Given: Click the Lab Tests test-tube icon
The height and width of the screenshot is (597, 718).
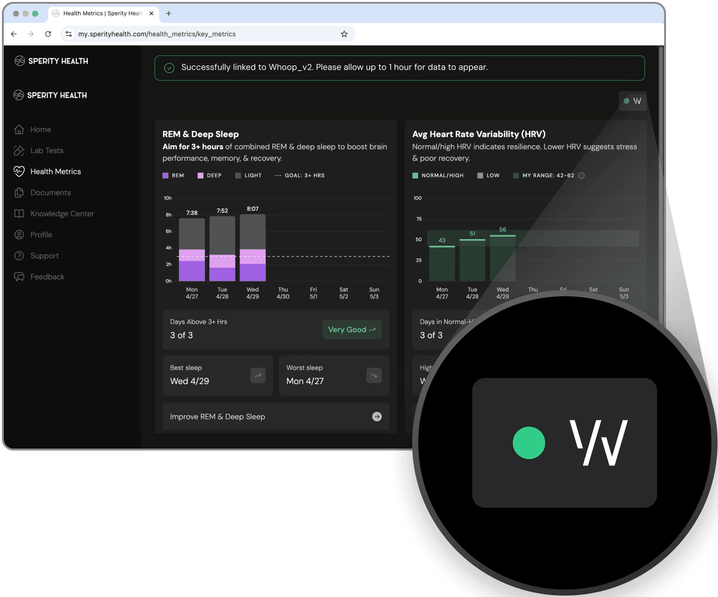Looking at the screenshot, I should (19, 150).
